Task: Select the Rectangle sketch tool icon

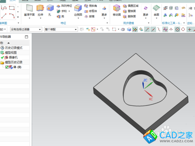Action: (x=12, y=8)
